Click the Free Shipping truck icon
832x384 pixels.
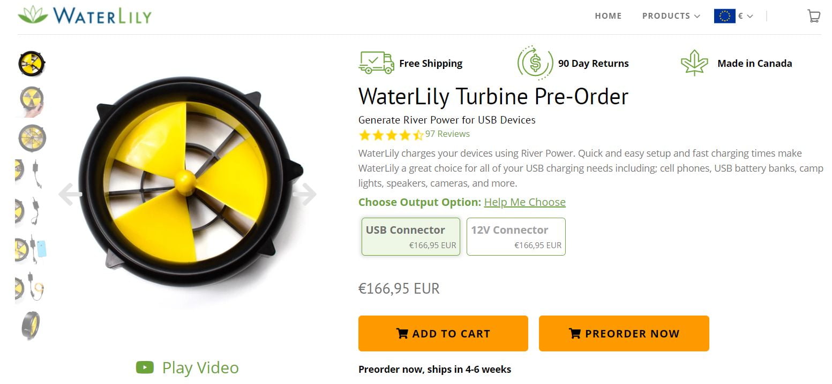point(376,63)
